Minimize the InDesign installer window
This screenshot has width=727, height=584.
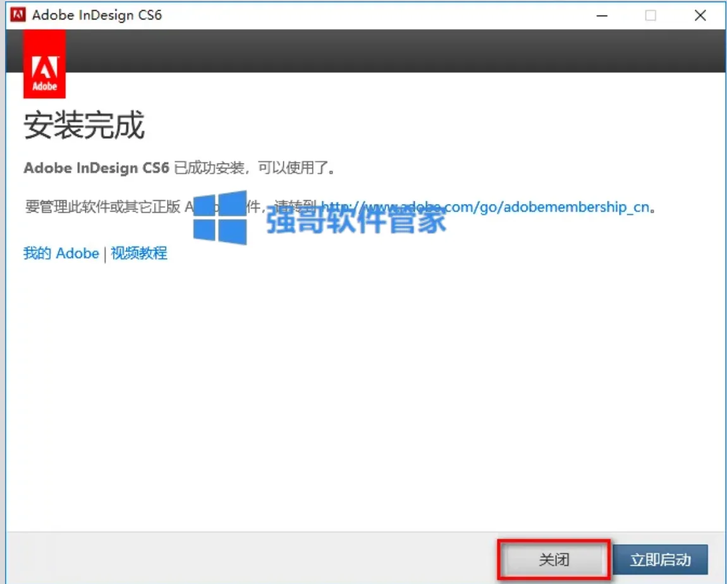click(602, 15)
